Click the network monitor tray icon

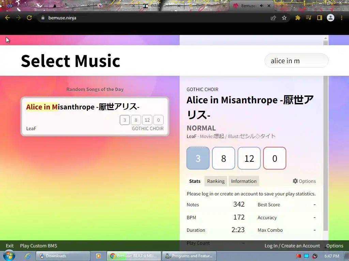coord(306,256)
